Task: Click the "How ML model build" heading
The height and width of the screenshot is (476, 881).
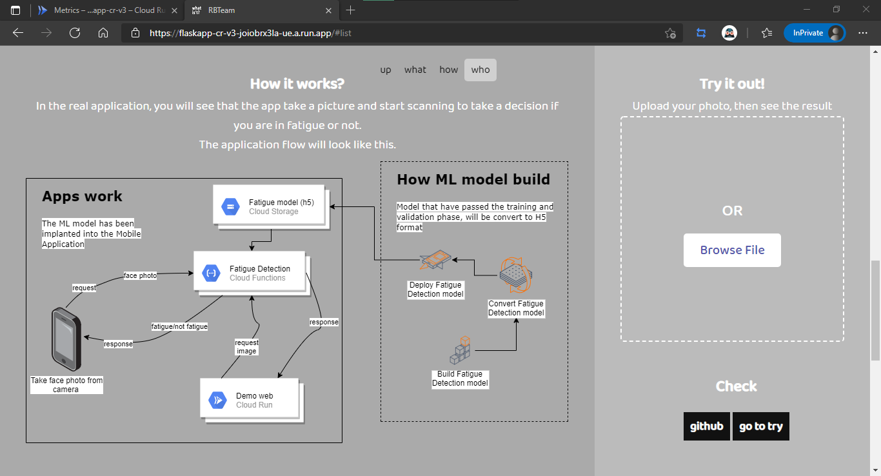Action: 473,179
